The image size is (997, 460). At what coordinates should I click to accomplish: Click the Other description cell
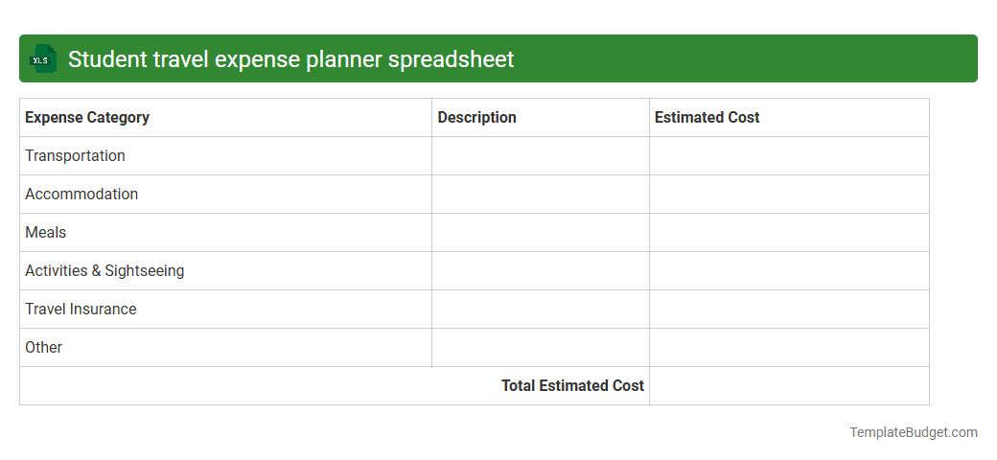pyautogui.click(x=541, y=348)
